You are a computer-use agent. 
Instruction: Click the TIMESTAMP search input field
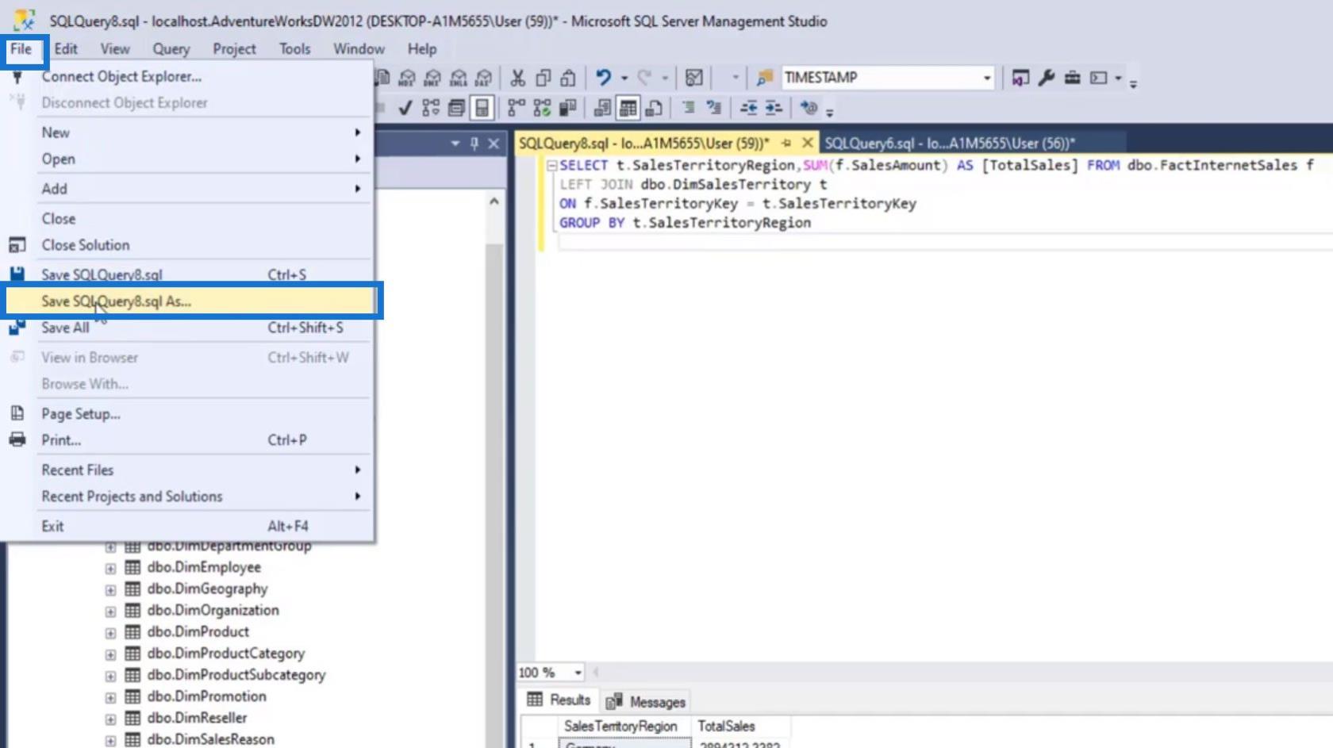881,78
